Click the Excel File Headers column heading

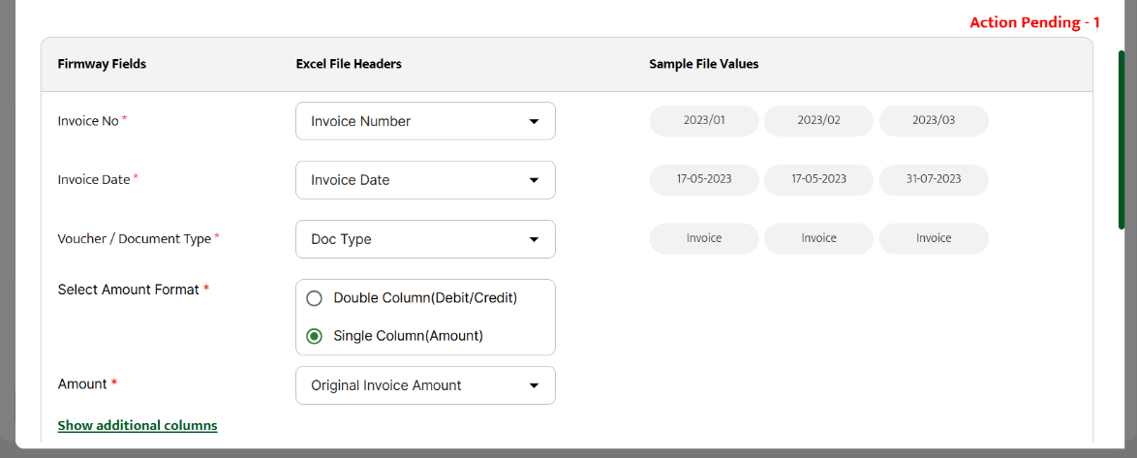349,64
